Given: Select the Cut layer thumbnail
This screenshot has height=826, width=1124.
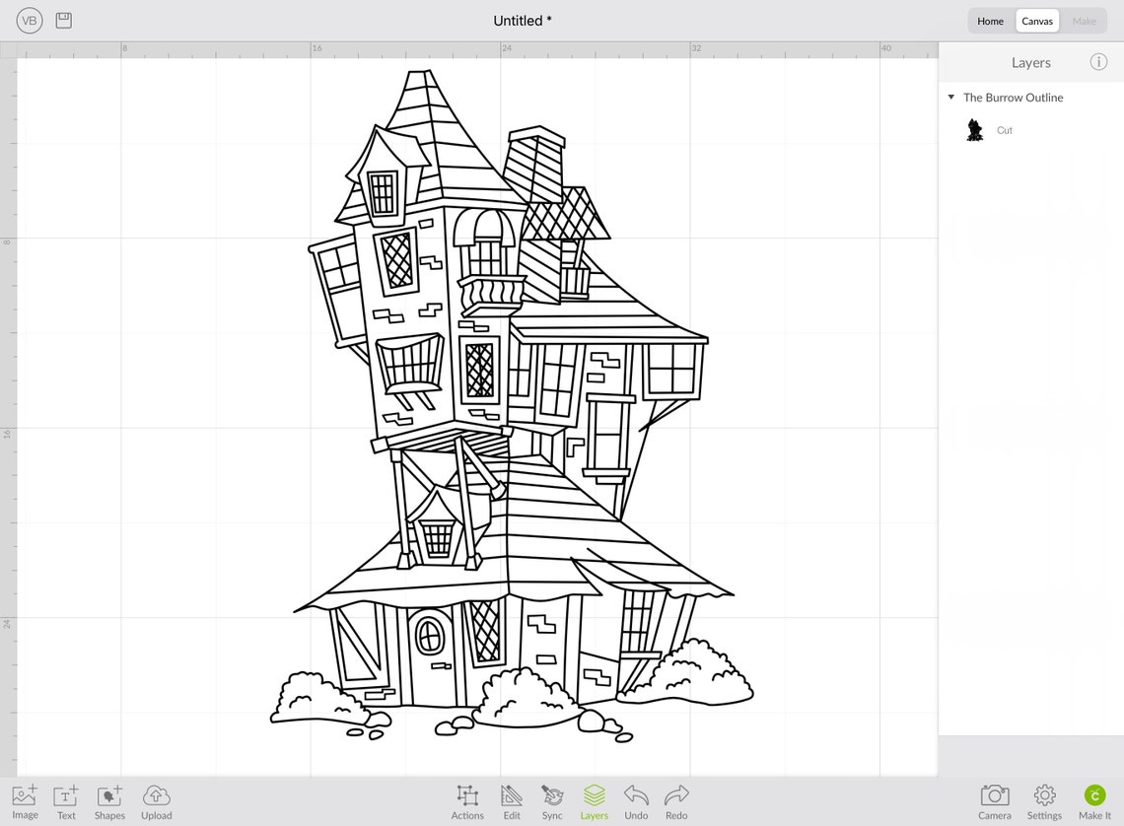Looking at the screenshot, I should [x=974, y=129].
